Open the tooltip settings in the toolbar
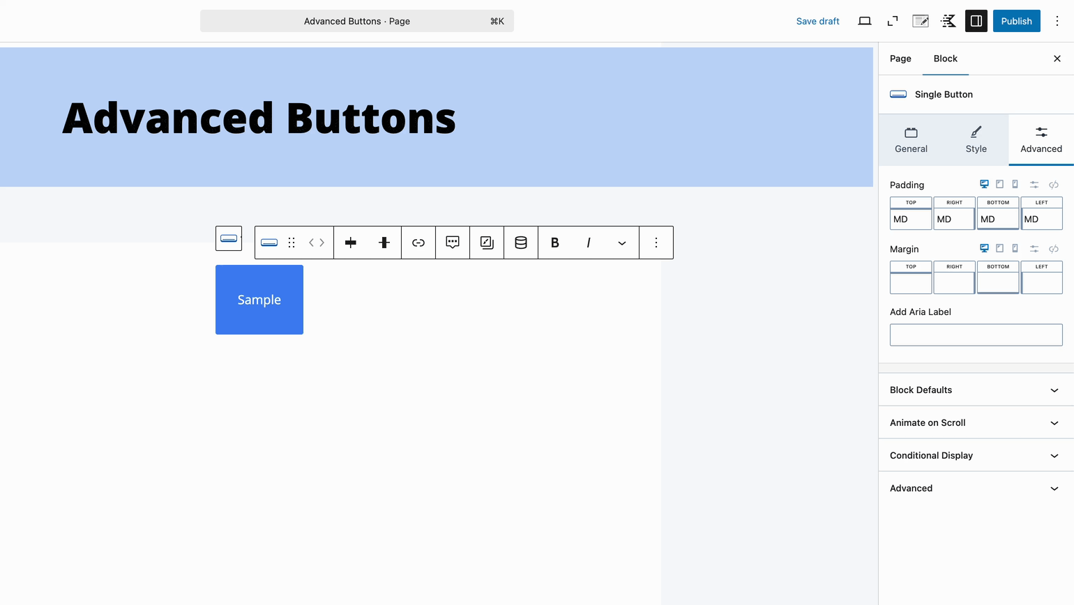 (x=453, y=243)
